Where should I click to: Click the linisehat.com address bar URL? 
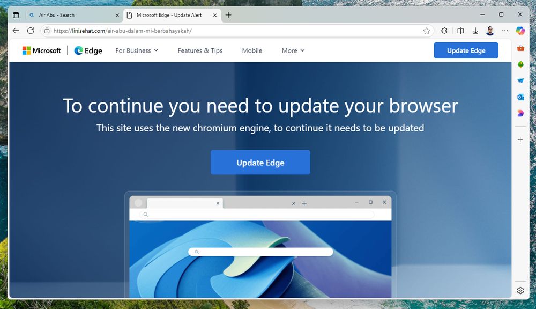pyautogui.click(x=122, y=31)
